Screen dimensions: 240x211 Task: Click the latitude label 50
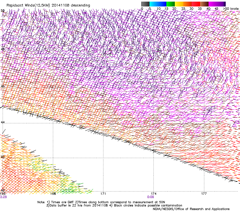click(3, 11)
